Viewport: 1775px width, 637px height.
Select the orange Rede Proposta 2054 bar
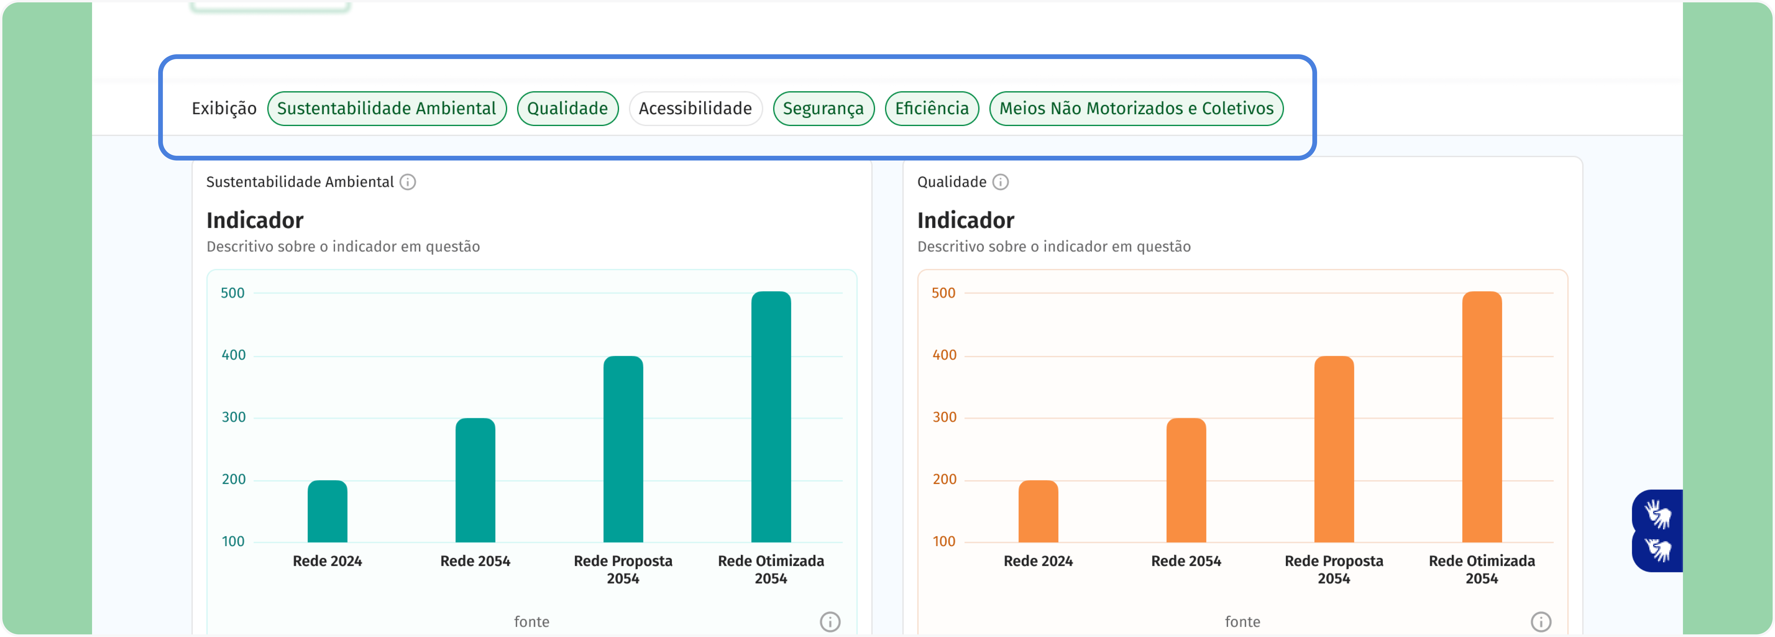pyautogui.click(x=1334, y=449)
